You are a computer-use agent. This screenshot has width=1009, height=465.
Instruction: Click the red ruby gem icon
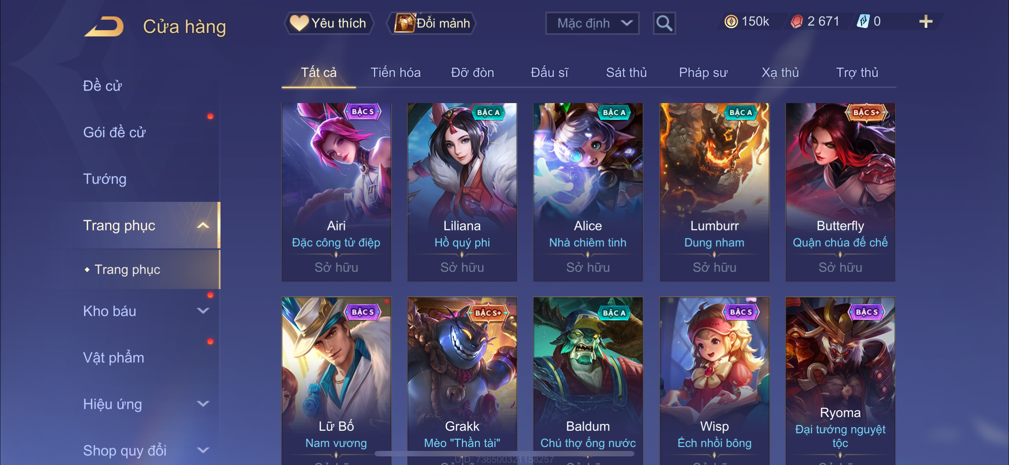point(796,22)
